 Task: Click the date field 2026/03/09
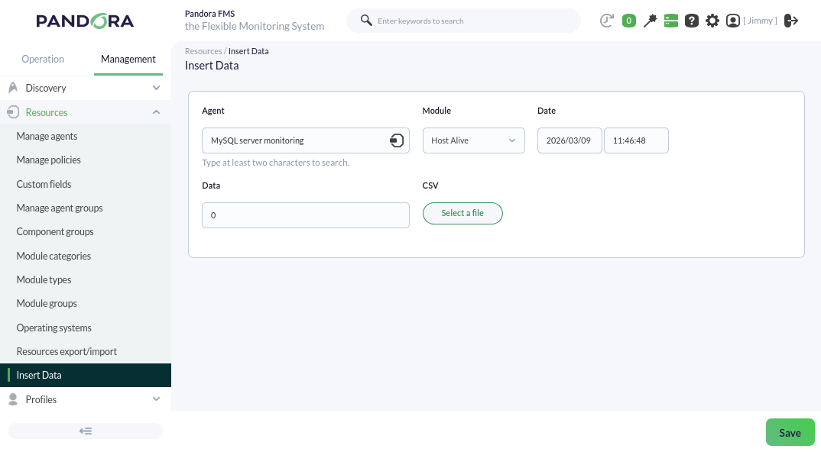tap(570, 140)
